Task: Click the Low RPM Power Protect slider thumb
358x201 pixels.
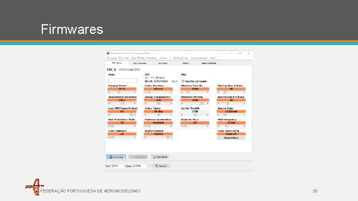Action: [131, 115]
